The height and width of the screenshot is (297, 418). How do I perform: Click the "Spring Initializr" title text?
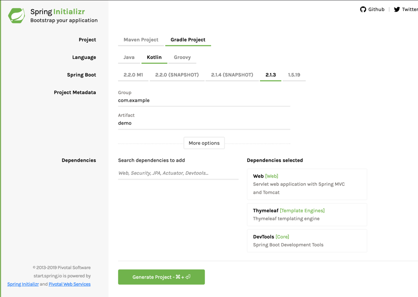pos(57,12)
